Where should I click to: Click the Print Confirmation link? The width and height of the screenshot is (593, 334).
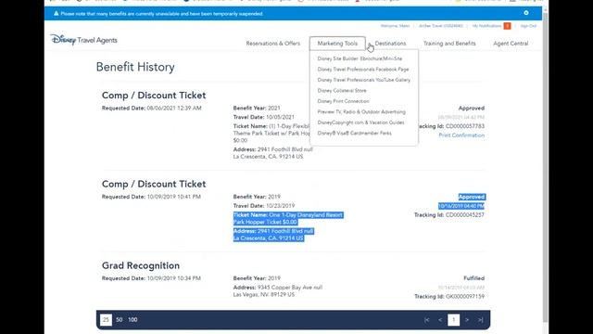(x=461, y=135)
